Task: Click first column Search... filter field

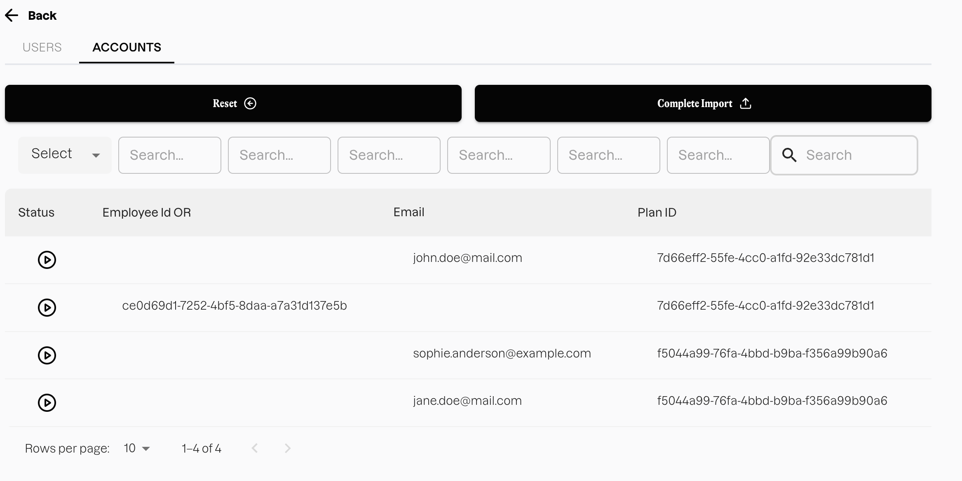Action: click(169, 155)
